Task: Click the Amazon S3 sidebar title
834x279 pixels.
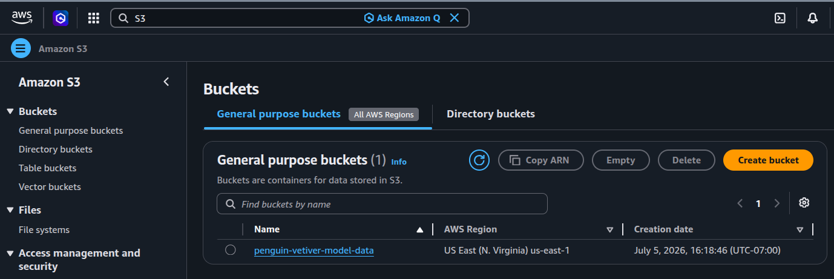Action: (x=50, y=82)
